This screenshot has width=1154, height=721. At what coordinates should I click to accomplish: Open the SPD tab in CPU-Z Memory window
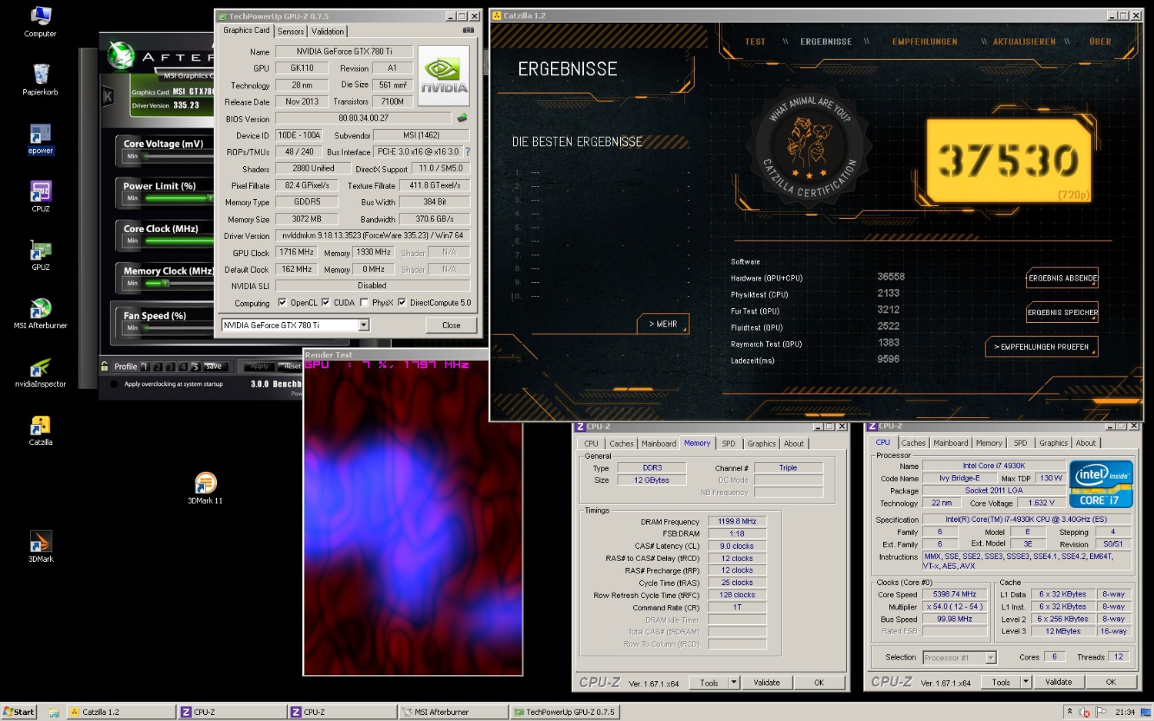(x=729, y=444)
